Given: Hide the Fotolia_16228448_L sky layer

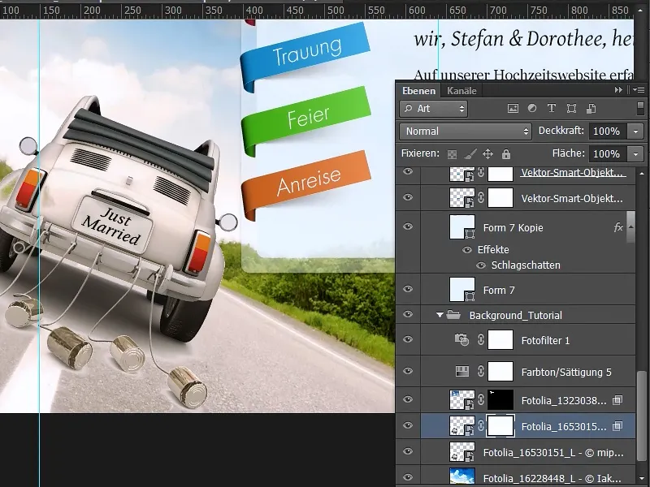Looking at the screenshot, I should (x=408, y=477).
